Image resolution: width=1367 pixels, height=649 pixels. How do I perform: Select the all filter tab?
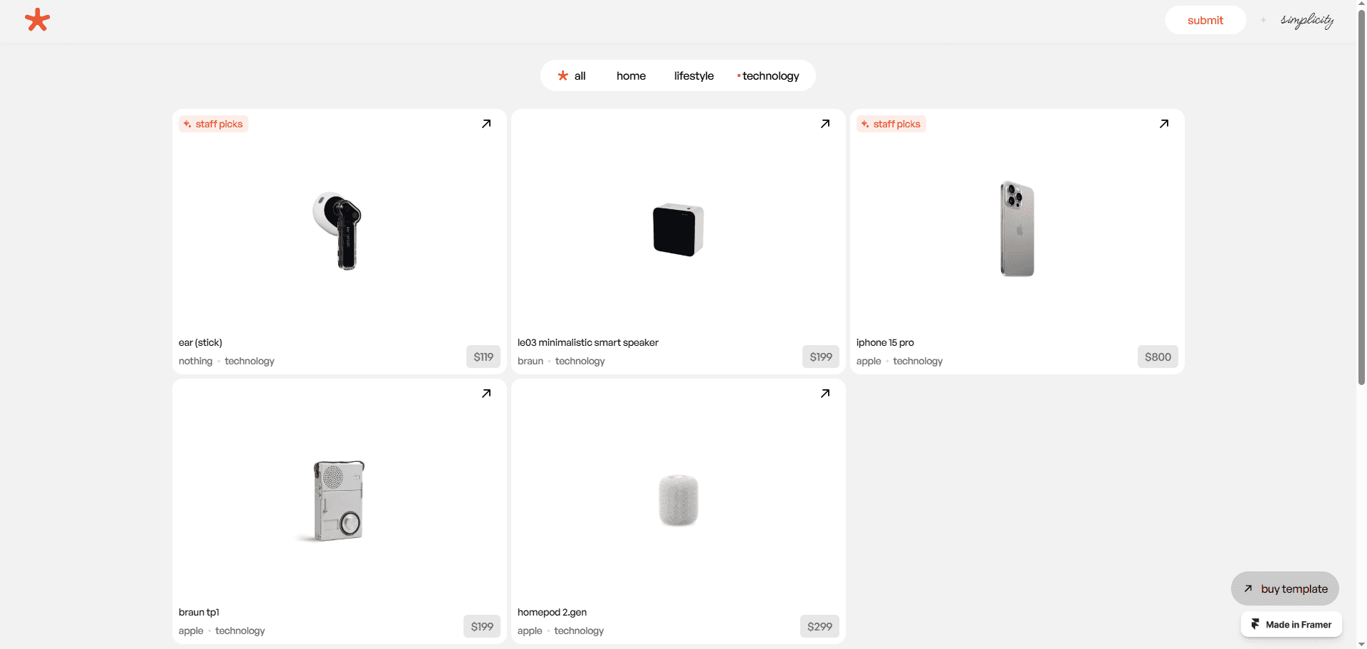pos(572,75)
